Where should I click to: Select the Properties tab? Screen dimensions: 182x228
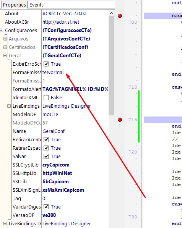[x=14, y=5]
